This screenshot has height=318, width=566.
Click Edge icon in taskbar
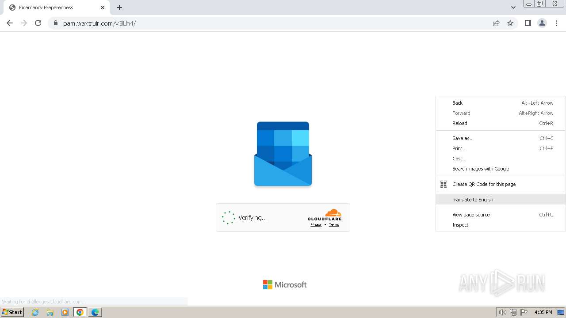pyautogui.click(x=95, y=312)
